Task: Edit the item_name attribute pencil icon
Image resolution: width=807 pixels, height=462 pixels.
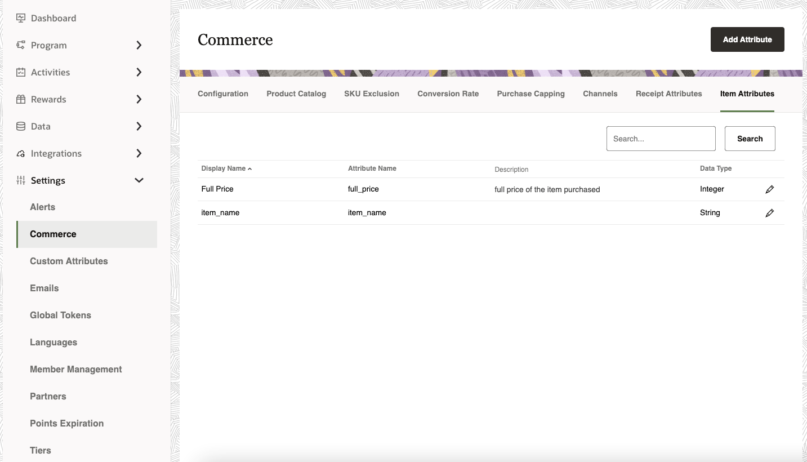Action: pos(770,213)
